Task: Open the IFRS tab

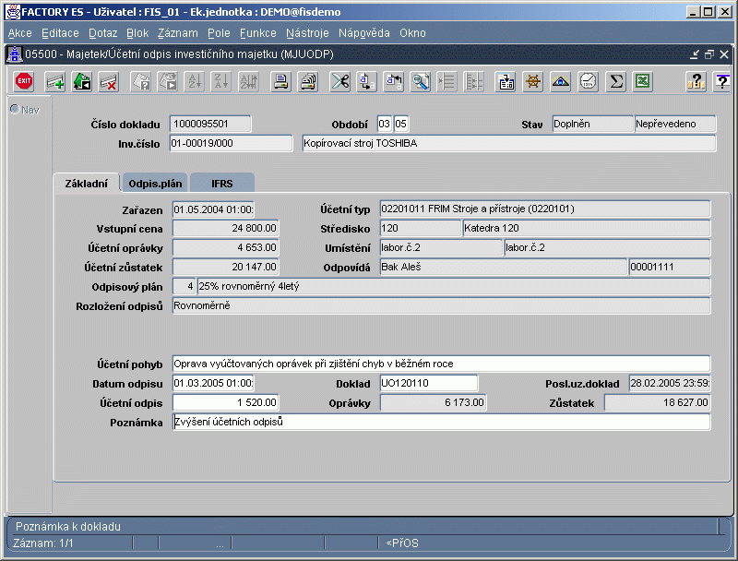Action: click(221, 183)
